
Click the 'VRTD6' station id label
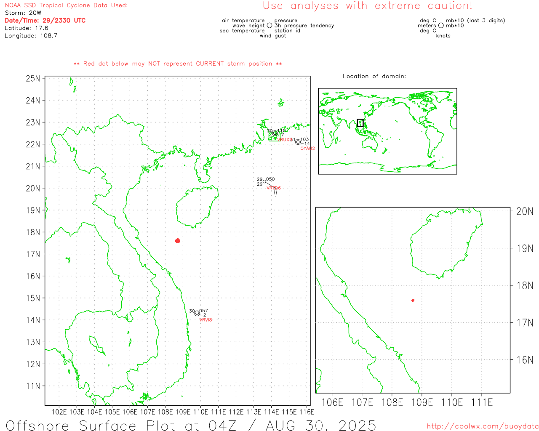pyautogui.click(x=274, y=188)
